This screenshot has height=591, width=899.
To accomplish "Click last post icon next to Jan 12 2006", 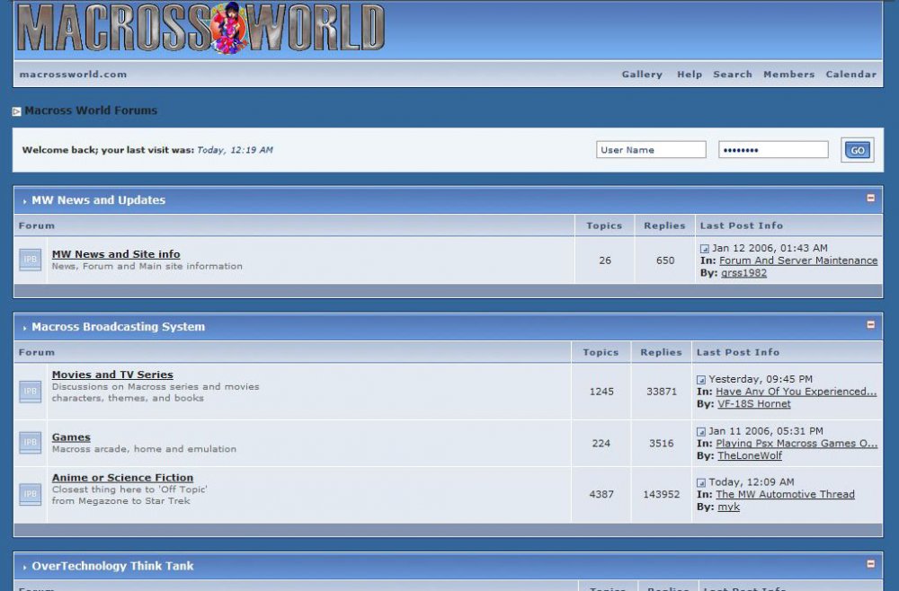I will 705,249.
